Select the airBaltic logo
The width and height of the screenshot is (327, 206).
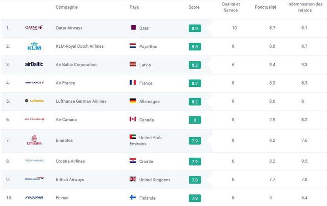point(34,64)
